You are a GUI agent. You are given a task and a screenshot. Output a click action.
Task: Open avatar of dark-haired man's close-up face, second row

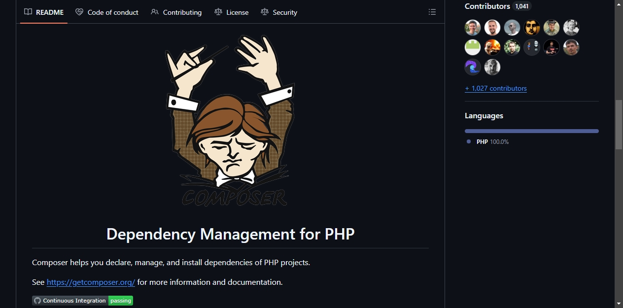pos(571,47)
